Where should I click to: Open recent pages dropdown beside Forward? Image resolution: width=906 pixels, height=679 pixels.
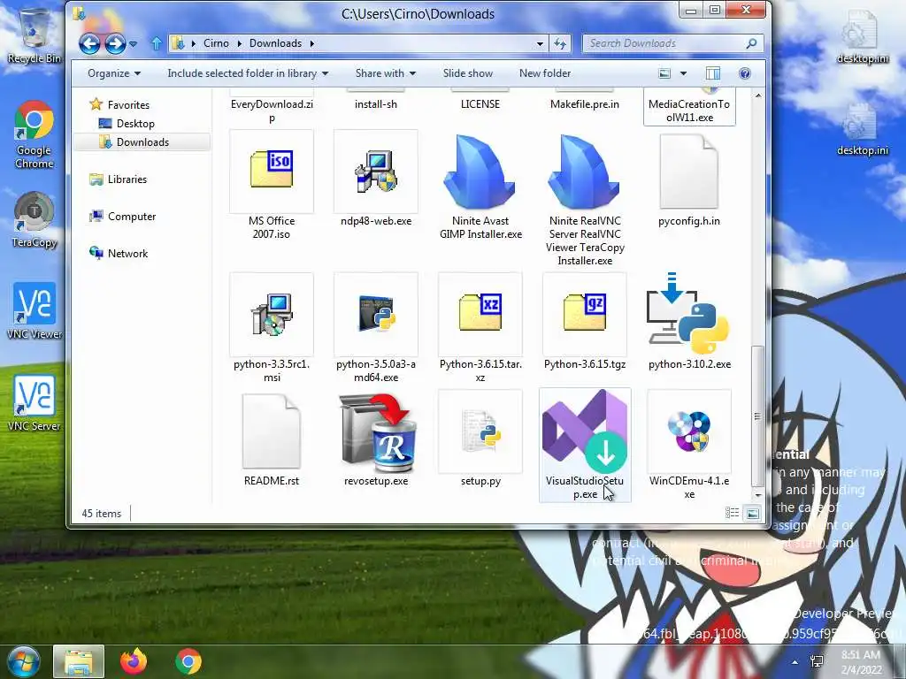(x=134, y=44)
